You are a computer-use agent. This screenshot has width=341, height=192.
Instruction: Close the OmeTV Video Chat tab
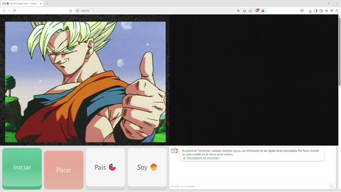pyautogui.click(x=40, y=3)
